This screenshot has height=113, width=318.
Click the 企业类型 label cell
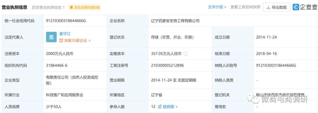coord(22,80)
